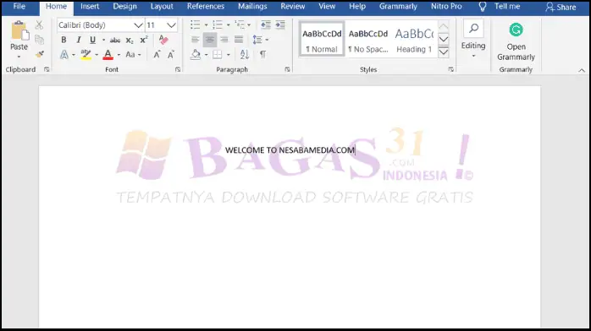Click the Cut scissors icon

pos(39,25)
